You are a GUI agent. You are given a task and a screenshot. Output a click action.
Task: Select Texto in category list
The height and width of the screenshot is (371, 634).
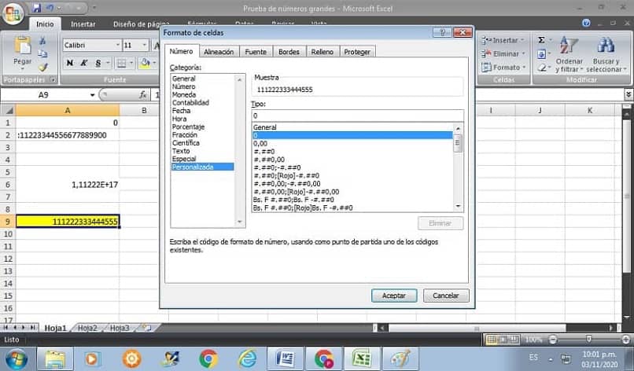[x=181, y=151]
